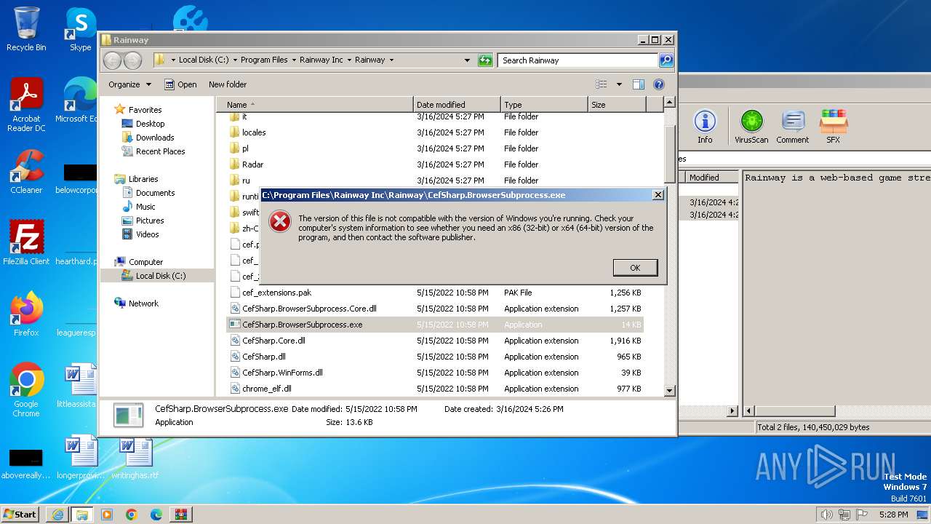Open the Acrobat Reader DC desktop icon
The width and height of the screenshot is (931, 524).
(26, 105)
